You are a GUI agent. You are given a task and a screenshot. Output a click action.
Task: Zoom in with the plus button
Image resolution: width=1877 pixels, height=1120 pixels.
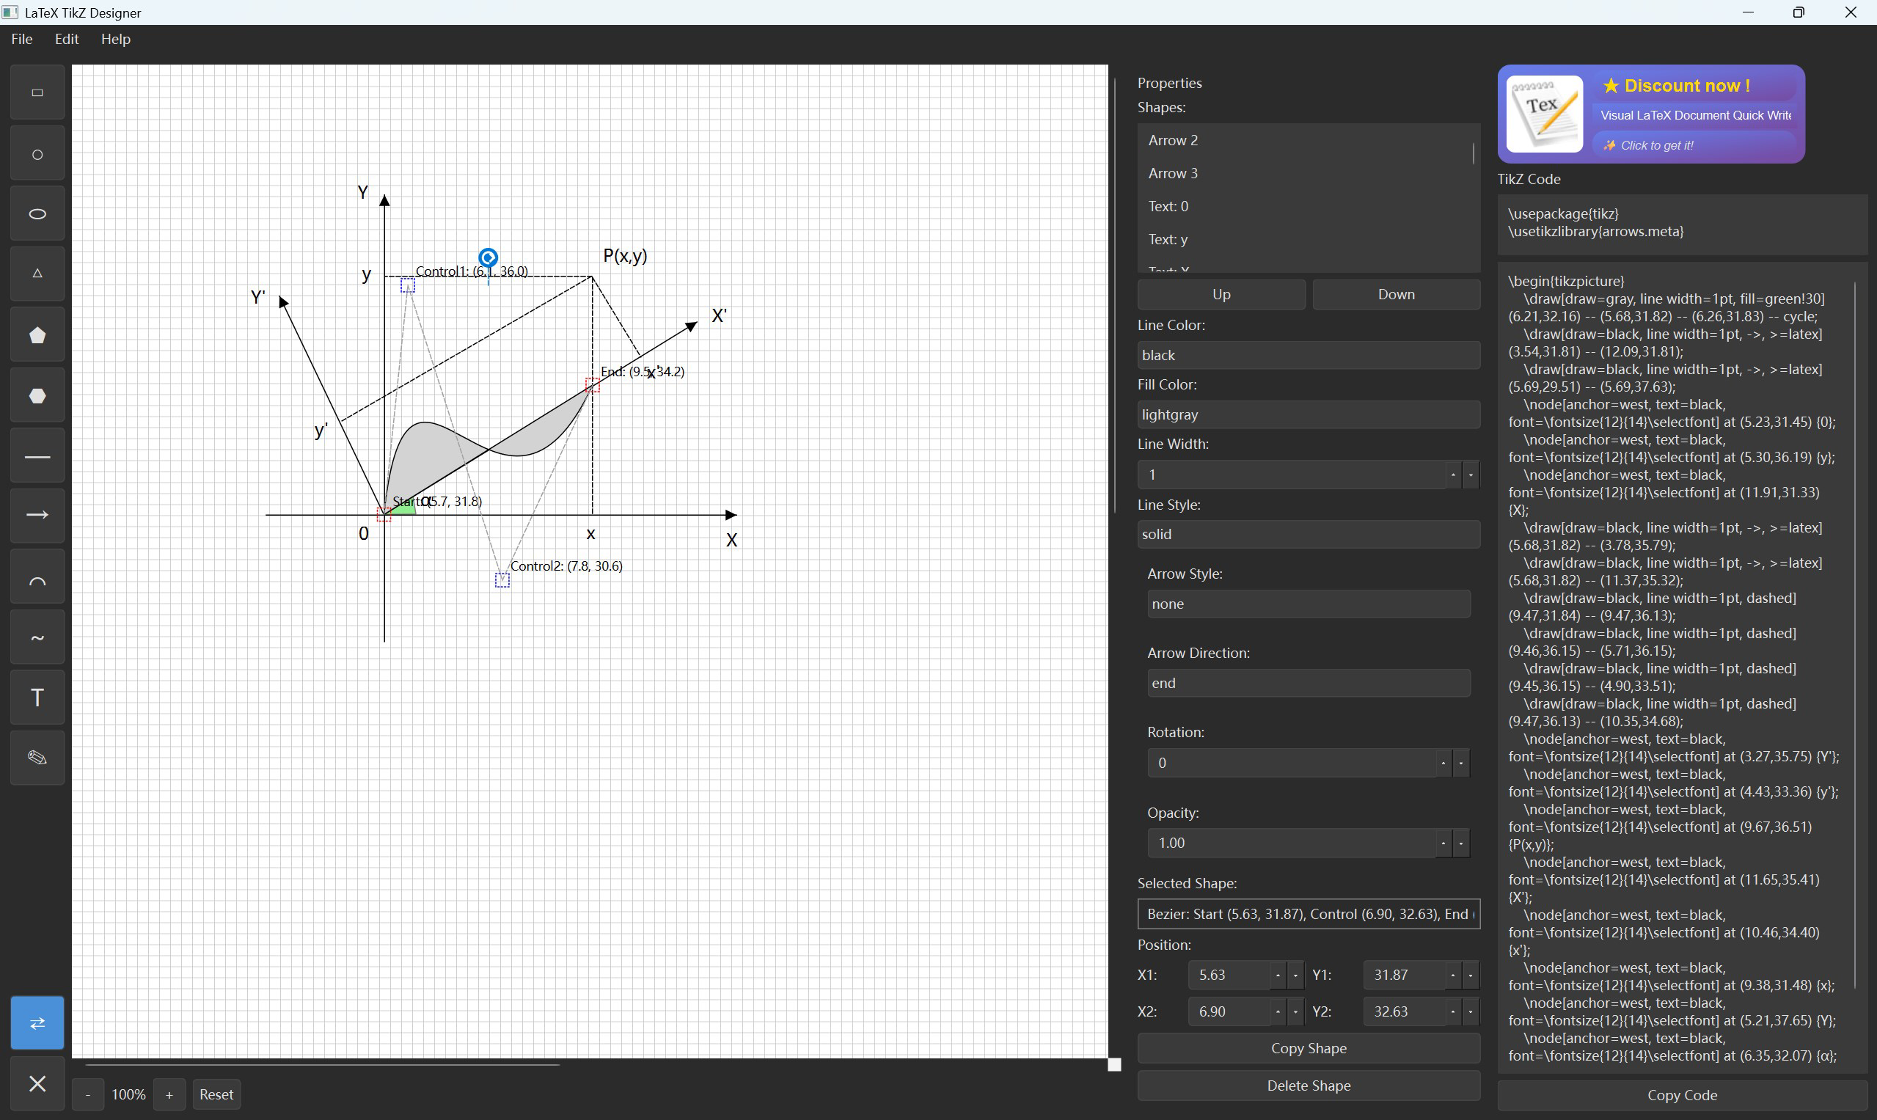pyautogui.click(x=169, y=1094)
